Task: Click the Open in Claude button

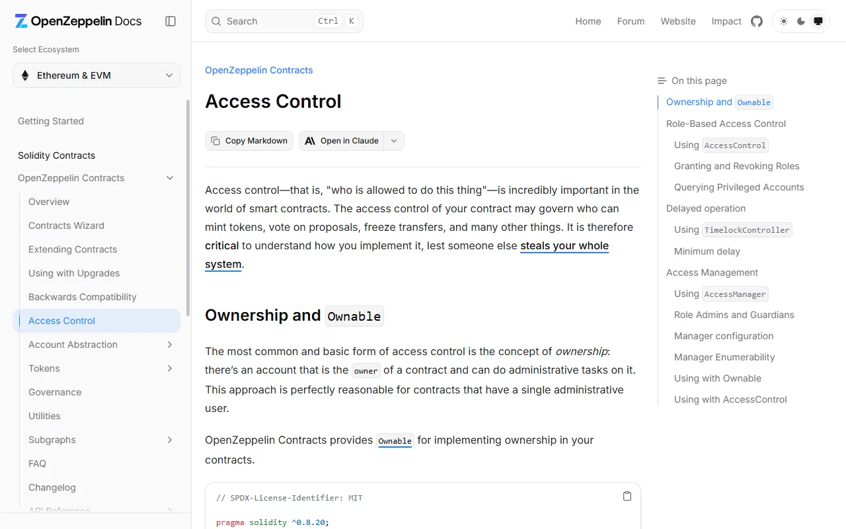Action: click(342, 141)
